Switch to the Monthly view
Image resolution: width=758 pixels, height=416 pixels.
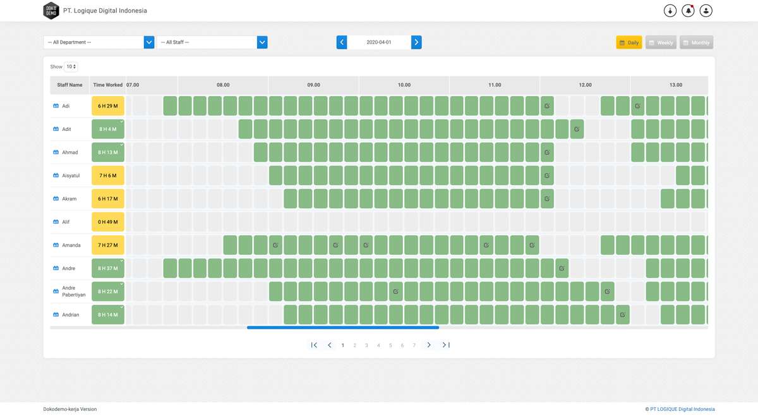pos(696,43)
